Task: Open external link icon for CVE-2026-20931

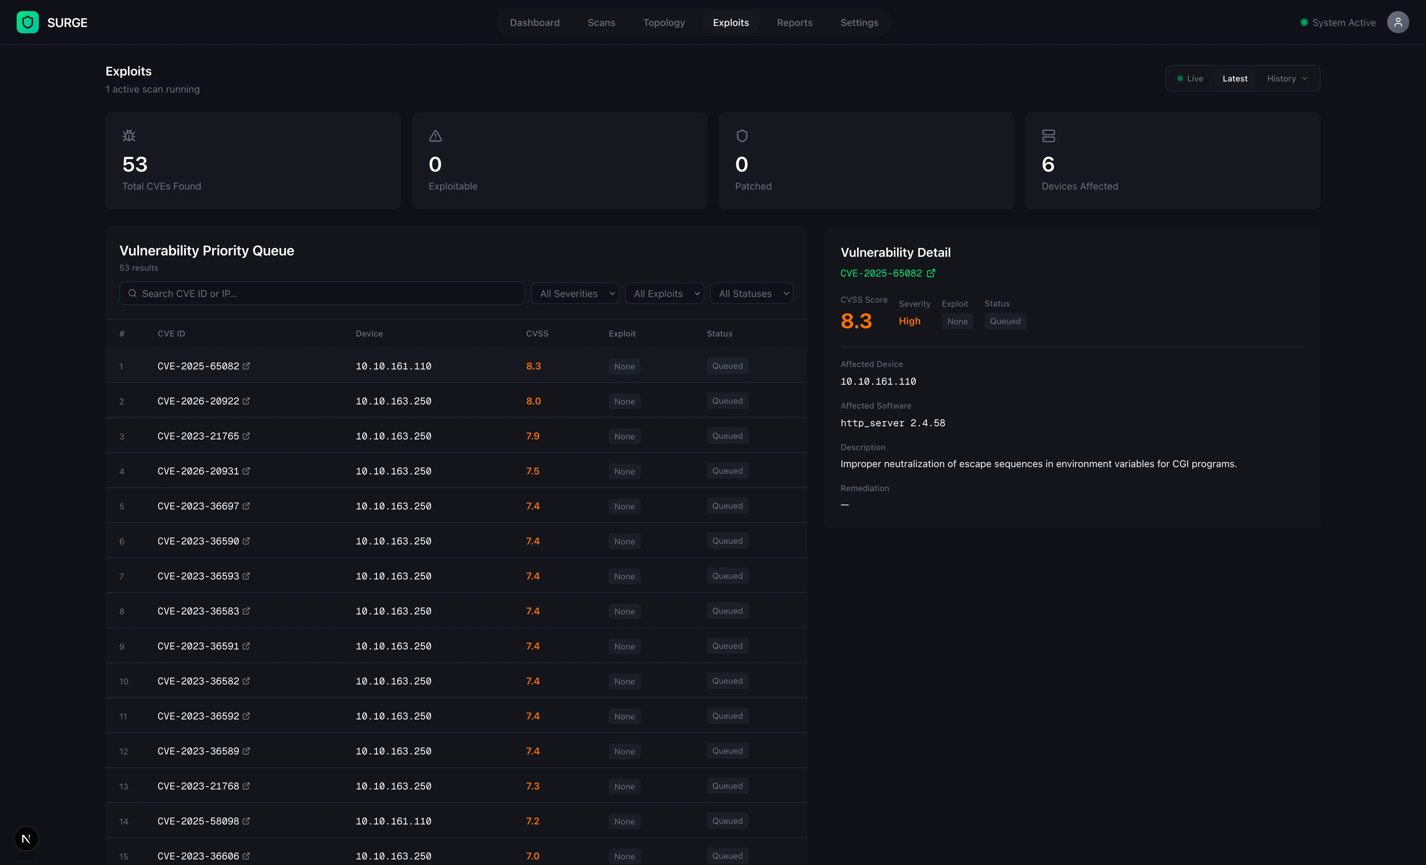Action: click(x=246, y=471)
